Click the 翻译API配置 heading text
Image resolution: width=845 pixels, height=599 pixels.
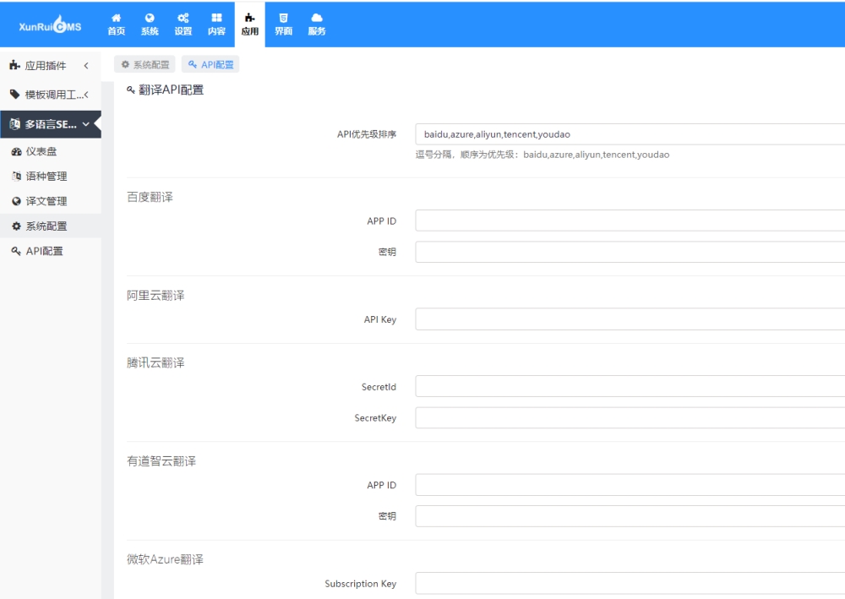coord(172,90)
